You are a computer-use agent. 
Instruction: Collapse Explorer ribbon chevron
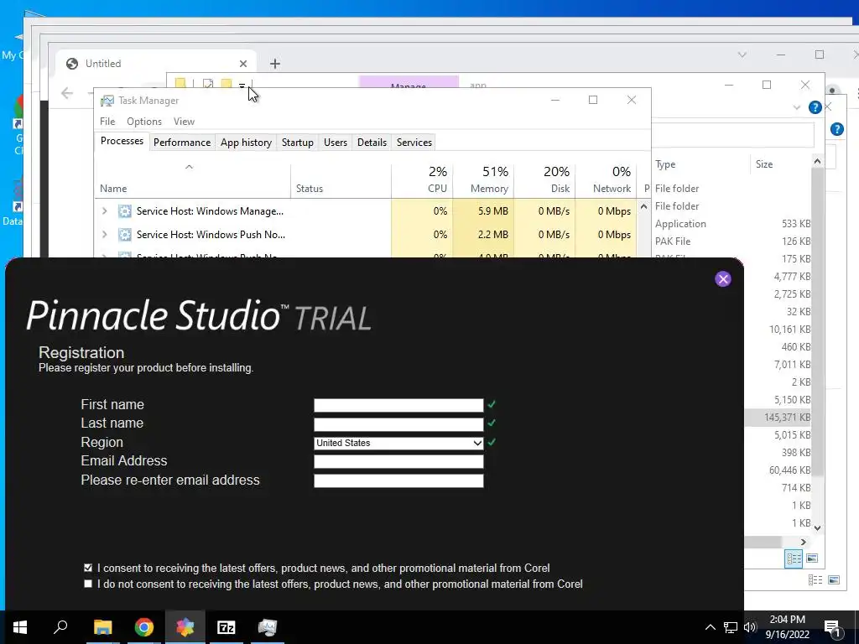[x=797, y=108]
